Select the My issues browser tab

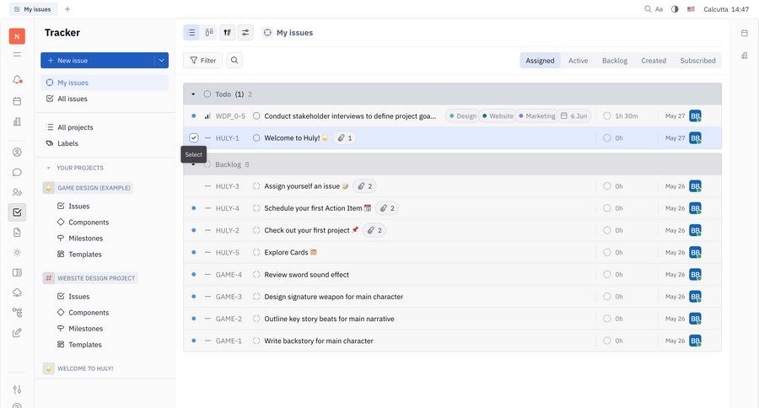pyautogui.click(x=33, y=9)
